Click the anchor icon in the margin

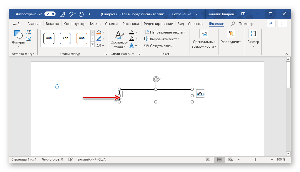[57, 86]
